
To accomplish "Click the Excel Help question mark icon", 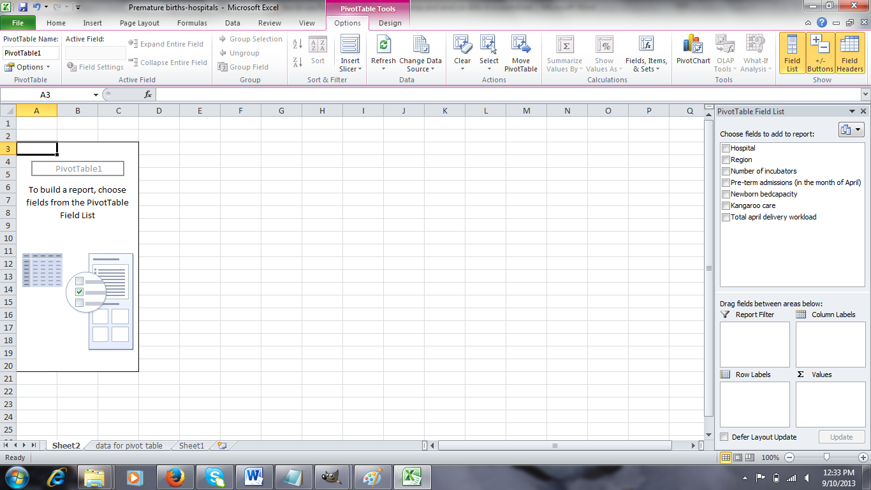I will click(823, 23).
